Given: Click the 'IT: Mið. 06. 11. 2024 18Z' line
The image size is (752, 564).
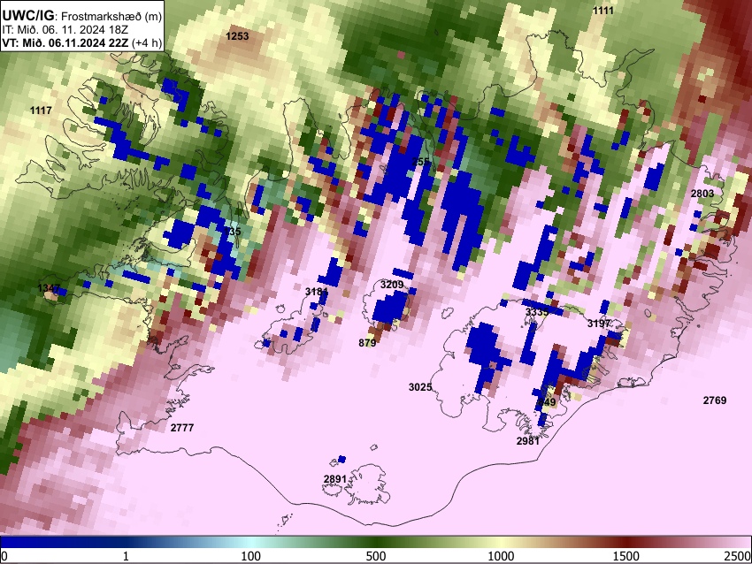Looking at the screenshot, I should (x=65, y=29).
